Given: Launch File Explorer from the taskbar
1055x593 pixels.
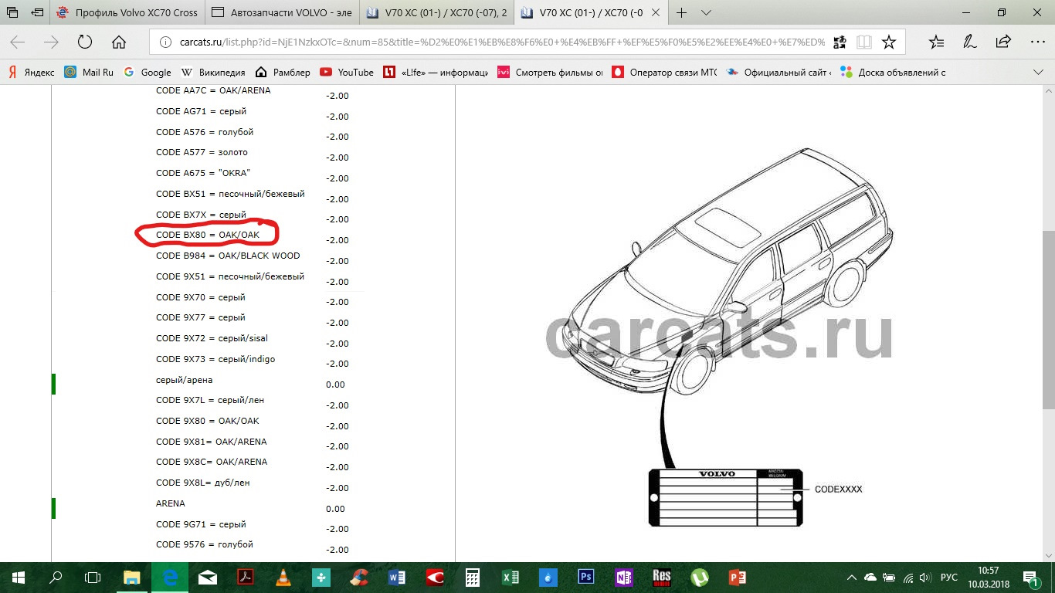Looking at the screenshot, I should coord(132,578).
